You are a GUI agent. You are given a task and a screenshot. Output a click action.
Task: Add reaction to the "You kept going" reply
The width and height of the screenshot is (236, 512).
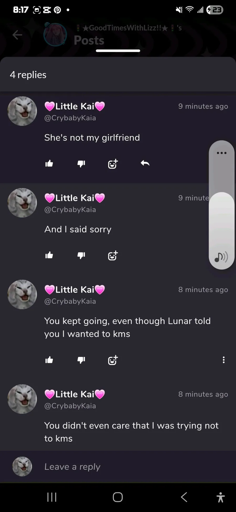click(113, 360)
